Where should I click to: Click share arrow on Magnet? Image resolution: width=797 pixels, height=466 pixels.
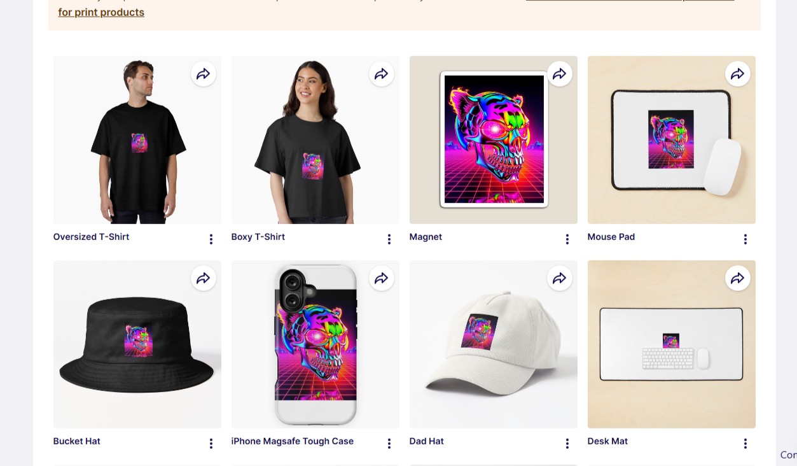pyautogui.click(x=560, y=74)
